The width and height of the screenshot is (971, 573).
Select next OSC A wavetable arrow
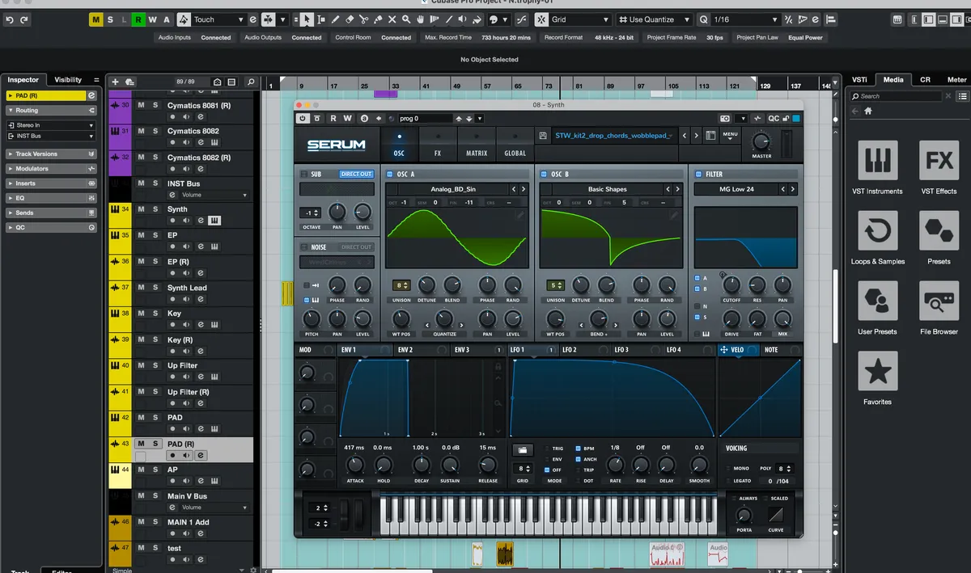tap(524, 189)
